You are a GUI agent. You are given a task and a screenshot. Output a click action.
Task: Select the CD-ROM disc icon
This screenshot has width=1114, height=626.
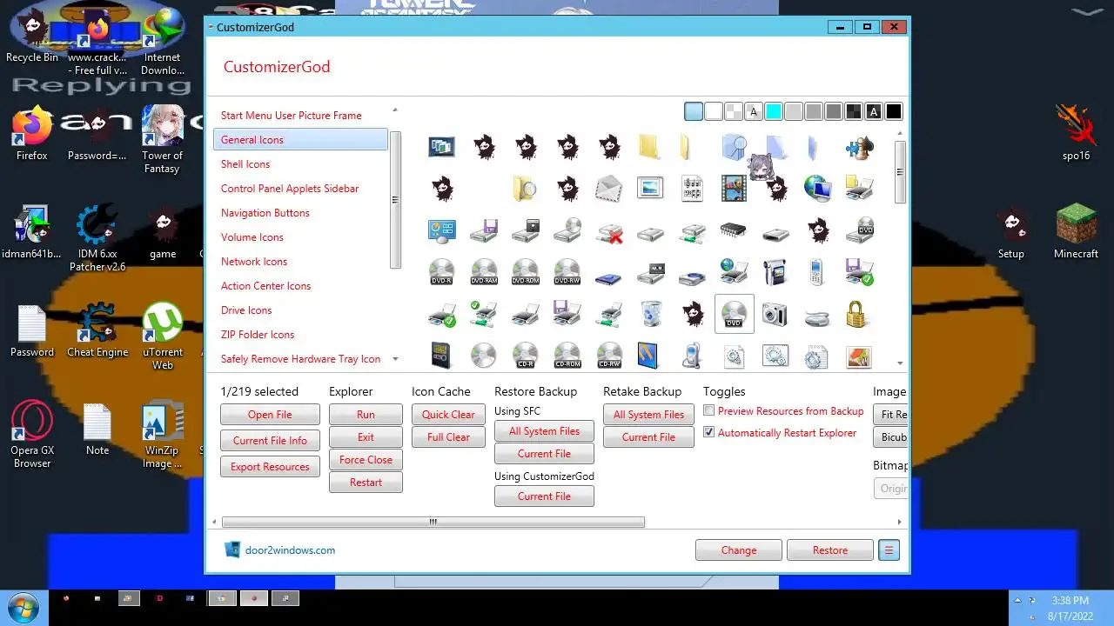pyautogui.click(x=567, y=356)
